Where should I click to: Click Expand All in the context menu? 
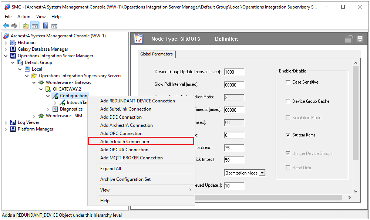pos(141,169)
